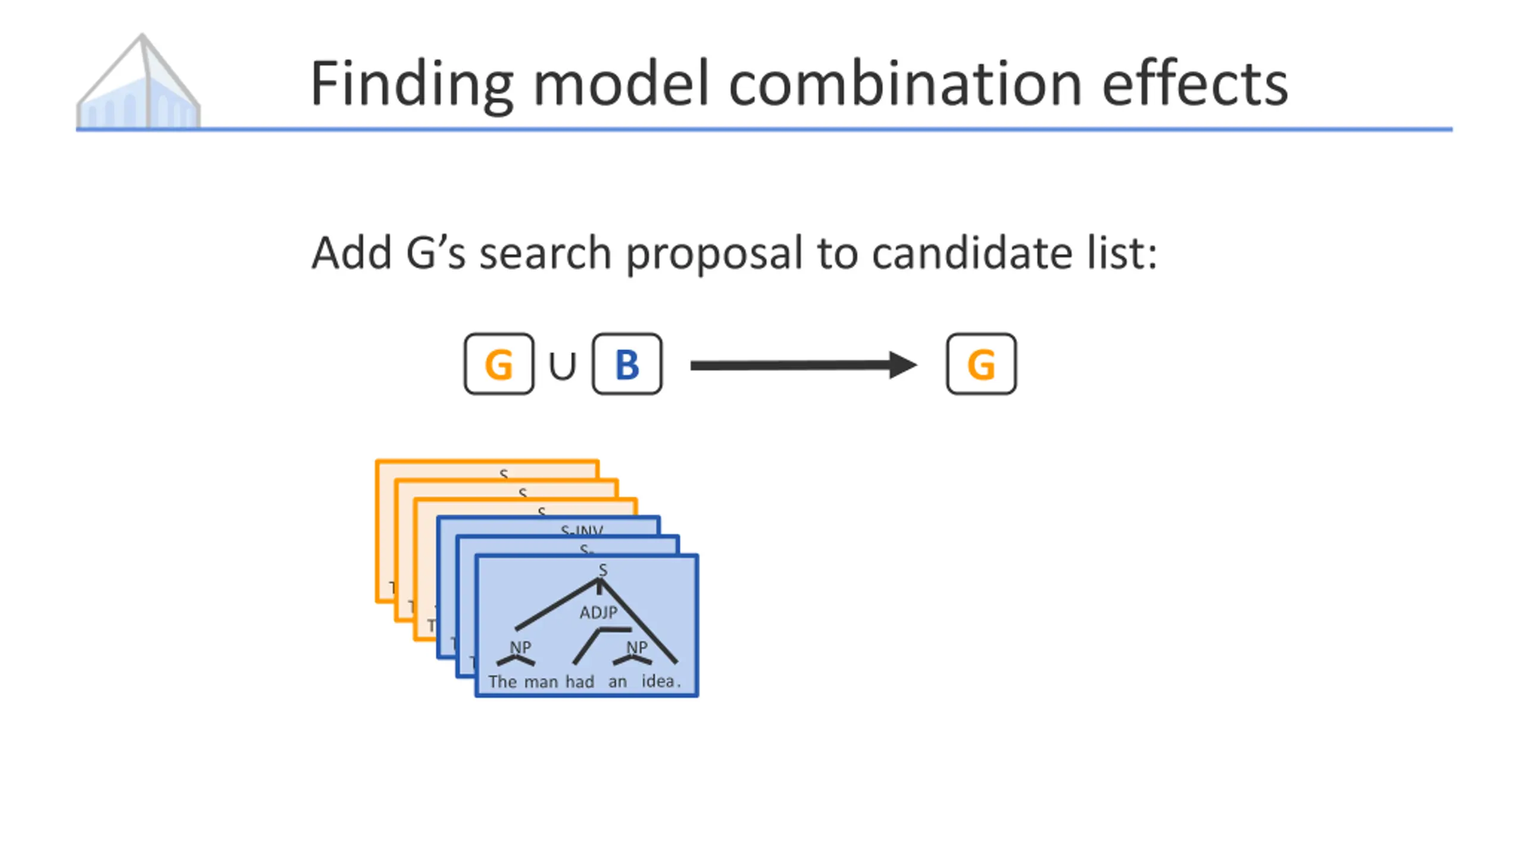Click the right NP label above 'an idea'
This screenshot has width=1524, height=857.
coord(637,647)
